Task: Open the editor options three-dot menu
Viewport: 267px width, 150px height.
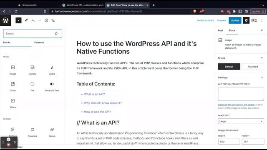Action: coord(262,20)
